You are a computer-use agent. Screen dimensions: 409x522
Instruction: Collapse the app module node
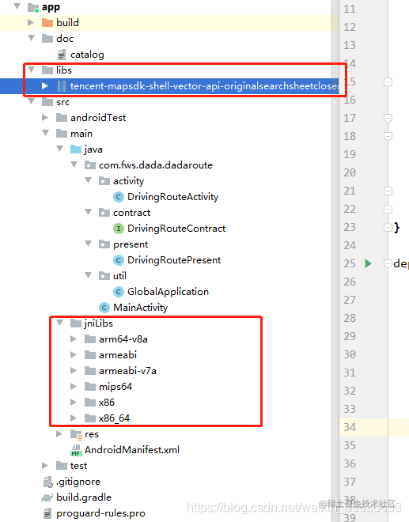click(17, 6)
